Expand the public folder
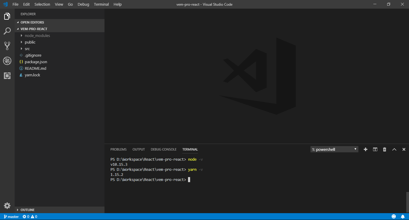 60,42
